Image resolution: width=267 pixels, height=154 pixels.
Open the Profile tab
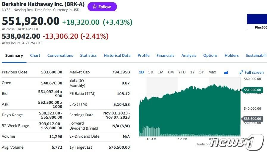143,56
